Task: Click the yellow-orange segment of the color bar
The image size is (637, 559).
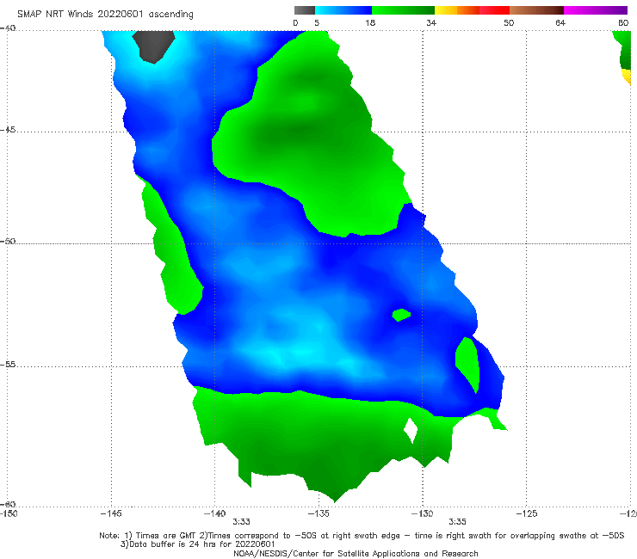Action: (456, 10)
